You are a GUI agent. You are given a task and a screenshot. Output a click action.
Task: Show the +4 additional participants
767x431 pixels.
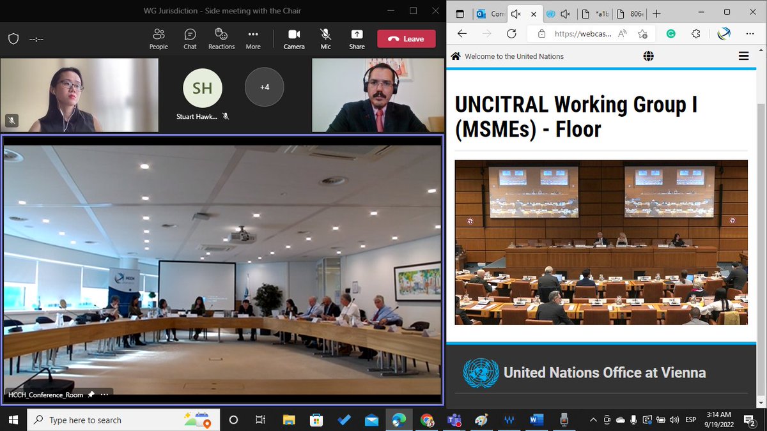click(x=264, y=86)
